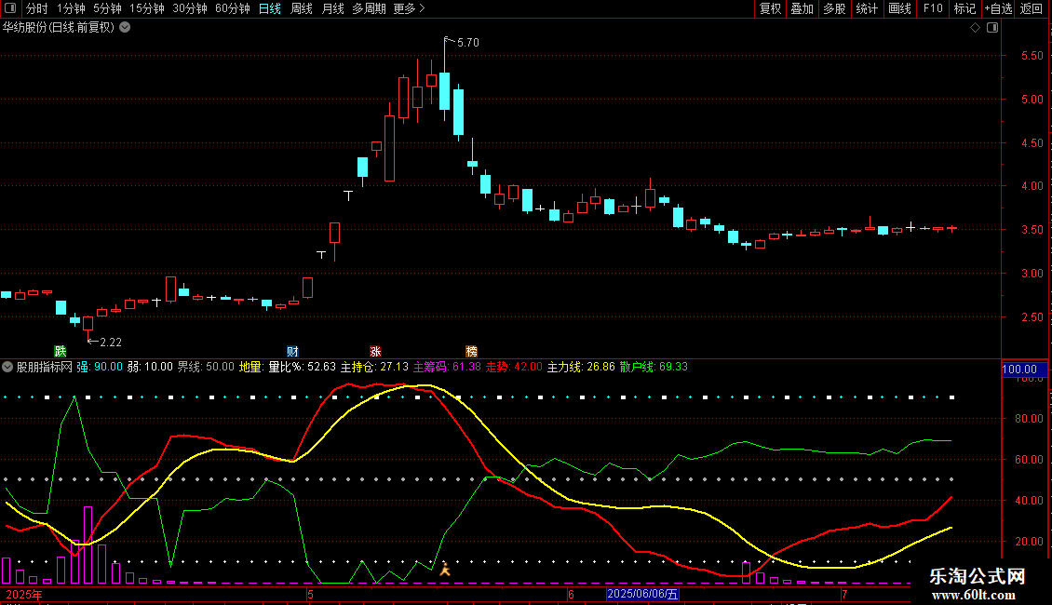
Task: Click the 主筹码: 61.38 value
Action: 447,367
